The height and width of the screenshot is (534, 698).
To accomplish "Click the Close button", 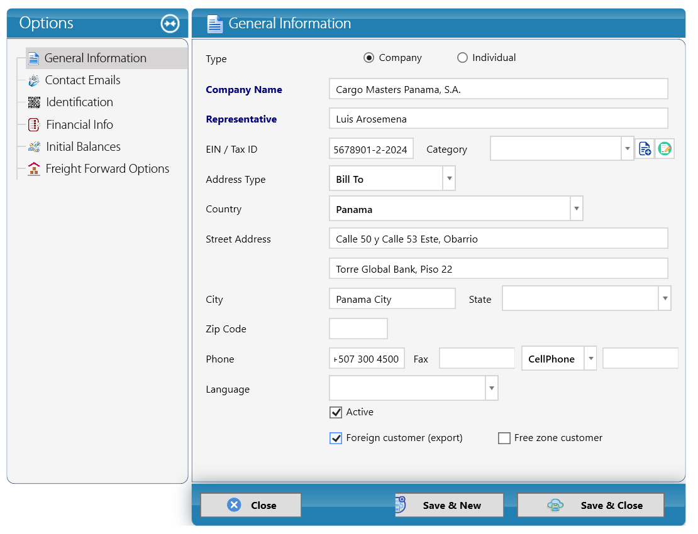I will 251,505.
